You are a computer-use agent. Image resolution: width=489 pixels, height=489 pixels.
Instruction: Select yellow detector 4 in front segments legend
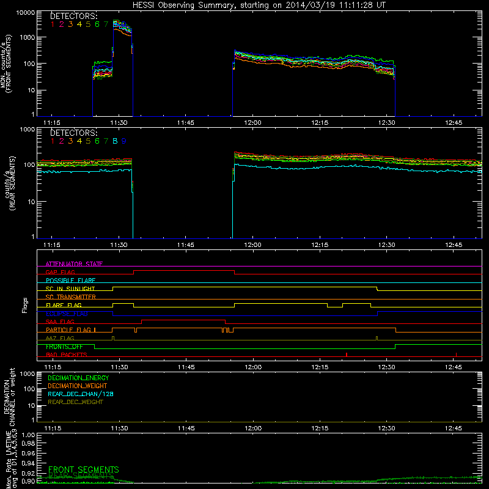(x=79, y=24)
